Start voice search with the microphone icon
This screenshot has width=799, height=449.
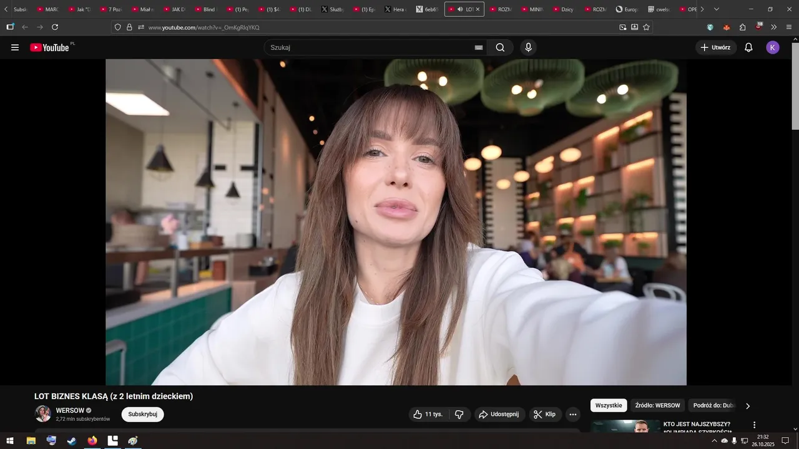(x=529, y=47)
